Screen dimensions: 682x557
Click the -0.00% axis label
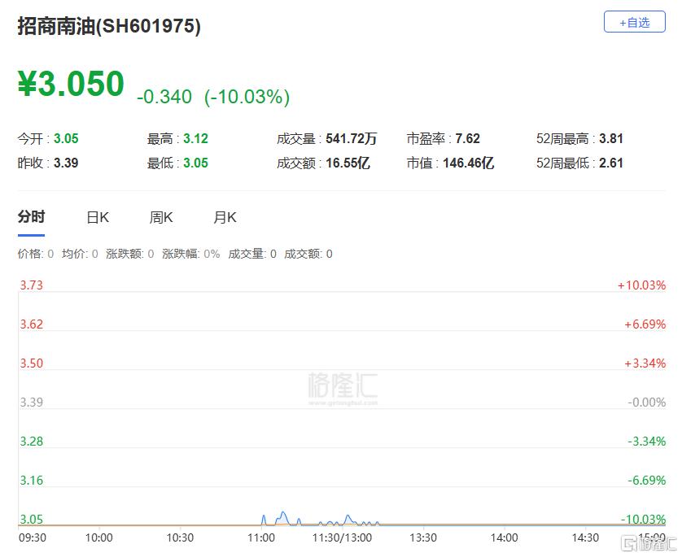(x=647, y=403)
